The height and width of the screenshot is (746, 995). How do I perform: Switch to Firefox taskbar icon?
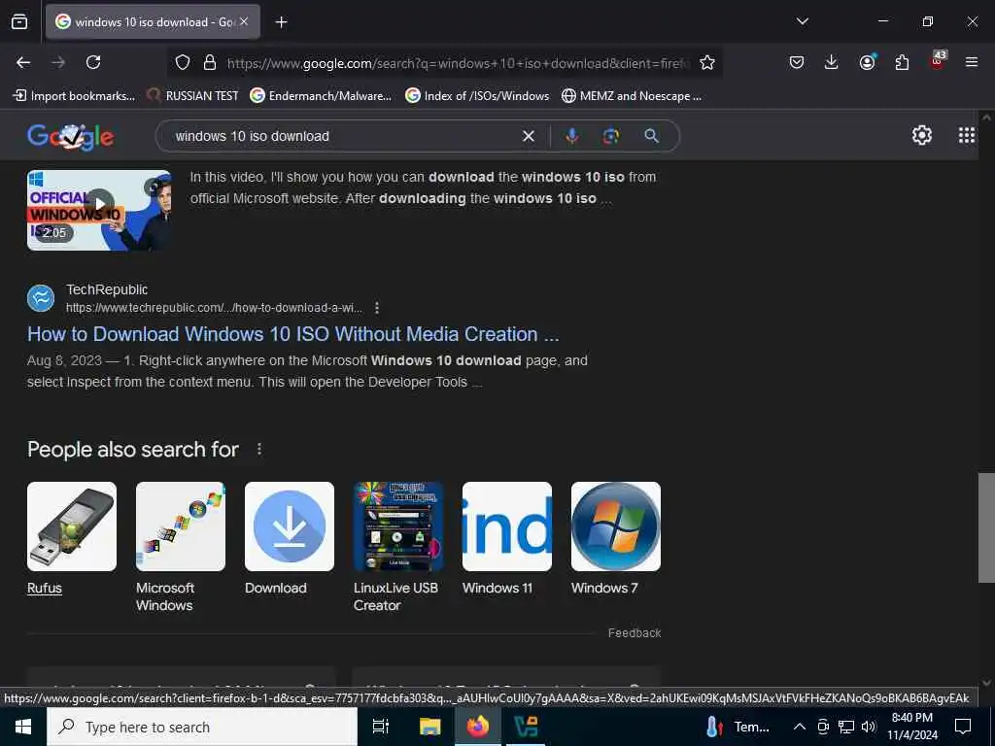point(478,727)
